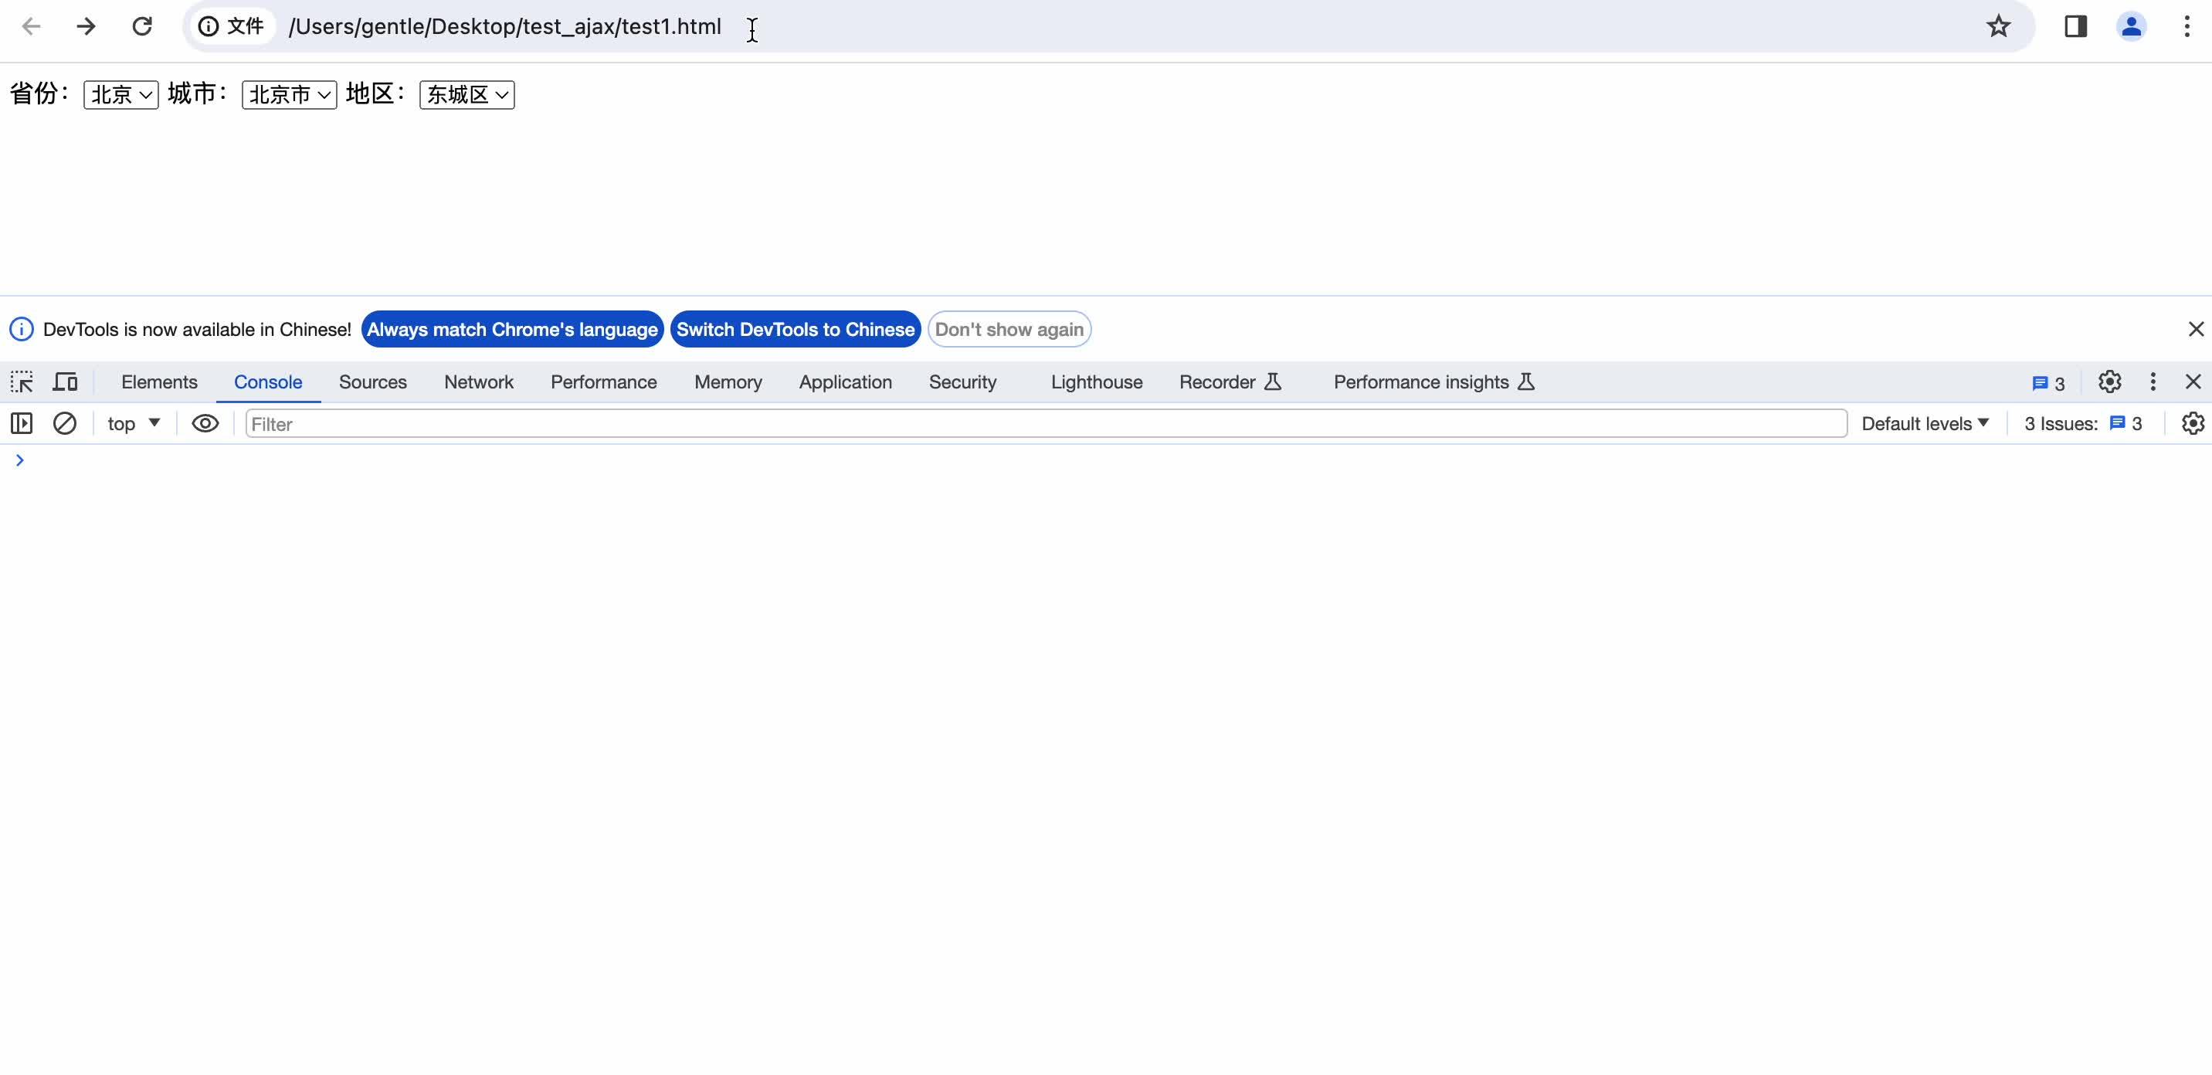Clear console with the ban icon
Viewport: 2212px width, 1075px height.
(64, 423)
